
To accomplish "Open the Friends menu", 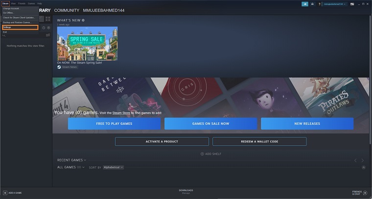I will [22, 3].
